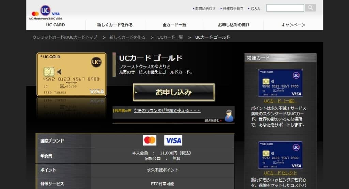Open the Q&A header link

(x=255, y=8)
